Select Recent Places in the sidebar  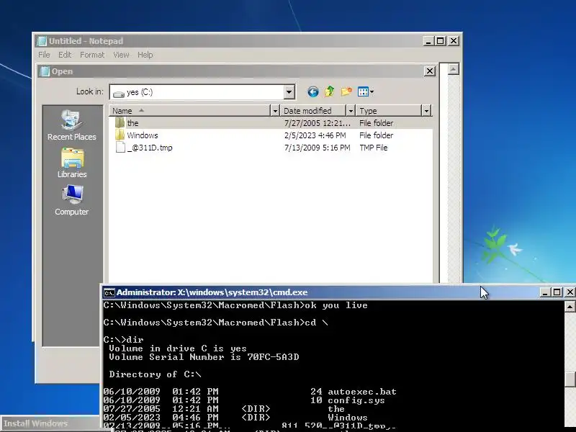71,125
